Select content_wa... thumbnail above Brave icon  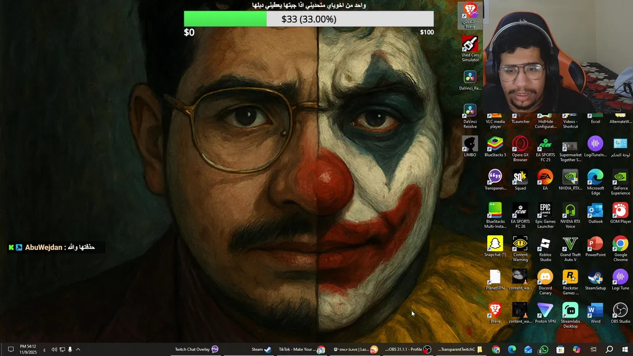pos(520,280)
